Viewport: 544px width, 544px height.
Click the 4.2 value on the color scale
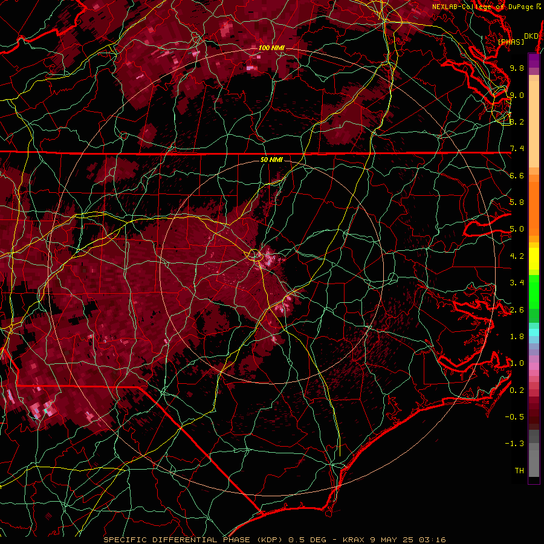(517, 256)
